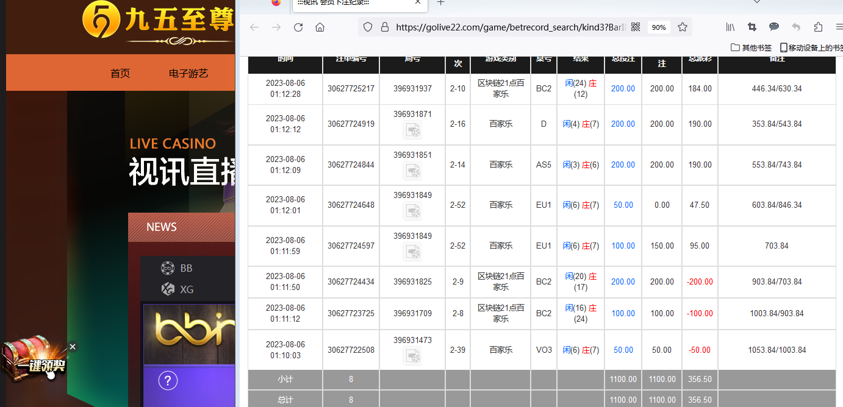
Task: Click the remark cell 1053.84/1003.84
Action: 777,350
